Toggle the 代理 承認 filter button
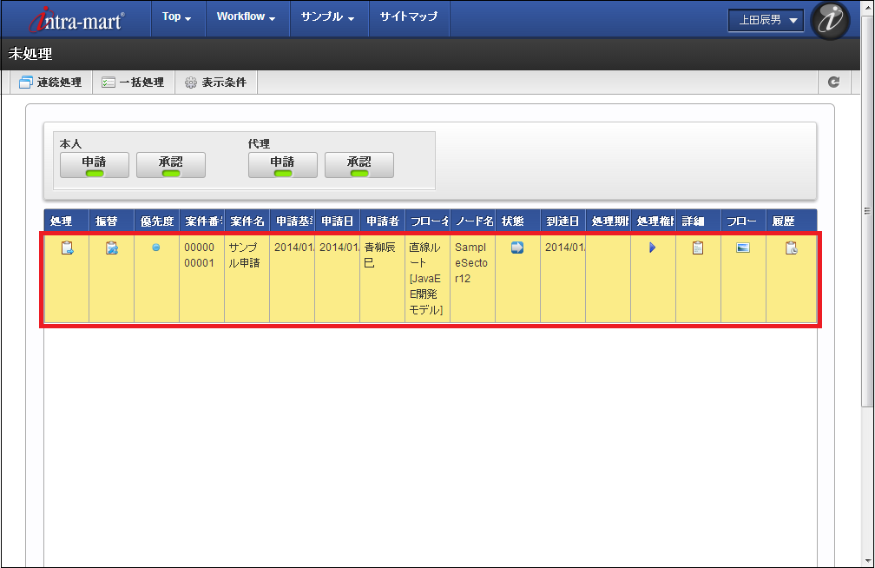875x568 pixels. 359,165
